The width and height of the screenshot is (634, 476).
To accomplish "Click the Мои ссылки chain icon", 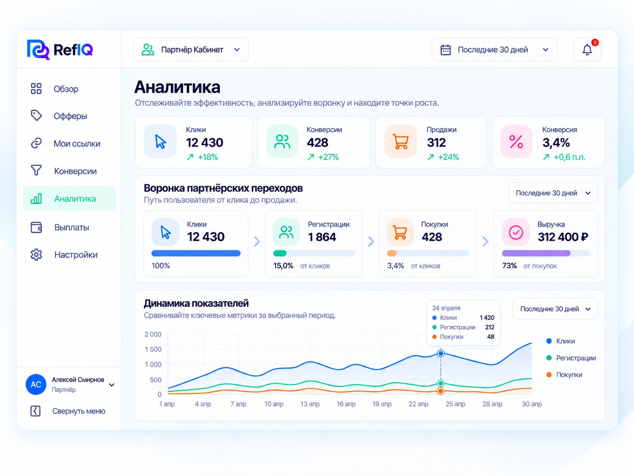I will pyautogui.click(x=36, y=143).
